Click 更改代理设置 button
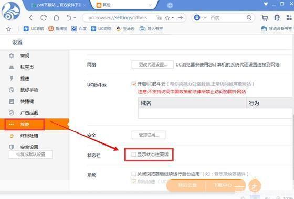The width and height of the screenshot is (294, 199). click(152, 65)
